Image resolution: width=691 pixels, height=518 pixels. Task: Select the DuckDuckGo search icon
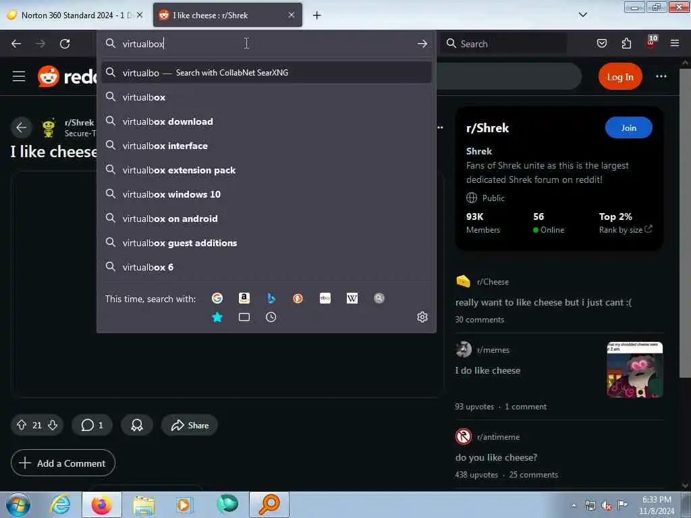(x=298, y=298)
